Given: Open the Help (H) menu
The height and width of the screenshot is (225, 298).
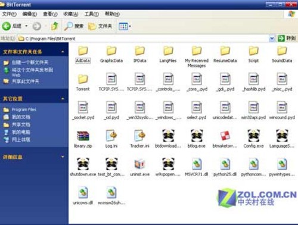Looking at the screenshot, I should pyautogui.click(x=112, y=14).
